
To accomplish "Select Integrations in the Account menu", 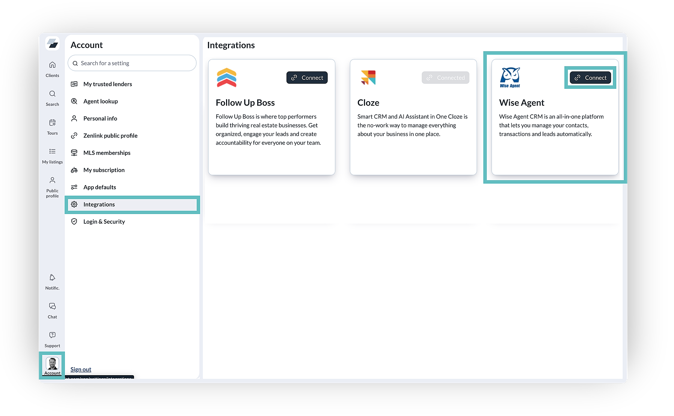I will (132, 205).
